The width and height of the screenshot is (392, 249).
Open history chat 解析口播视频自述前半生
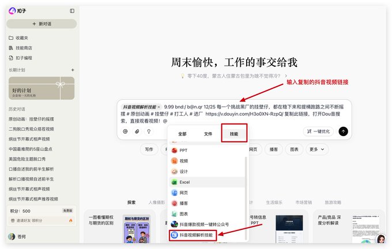click(31, 179)
